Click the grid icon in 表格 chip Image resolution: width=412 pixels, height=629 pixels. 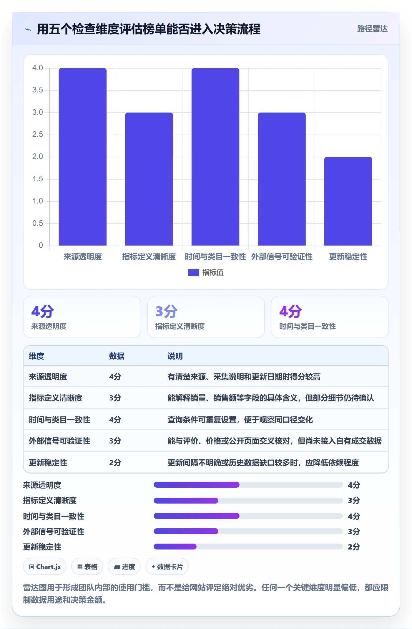pos(80,567)
